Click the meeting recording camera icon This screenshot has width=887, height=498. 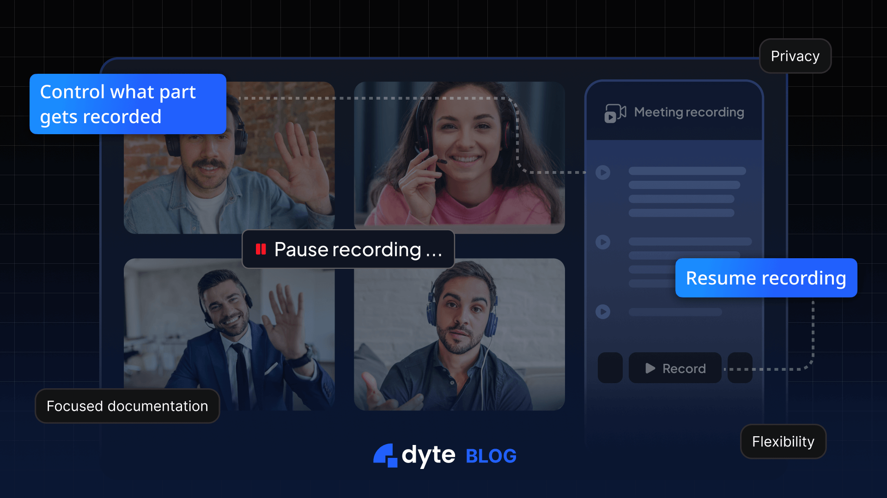615,113
